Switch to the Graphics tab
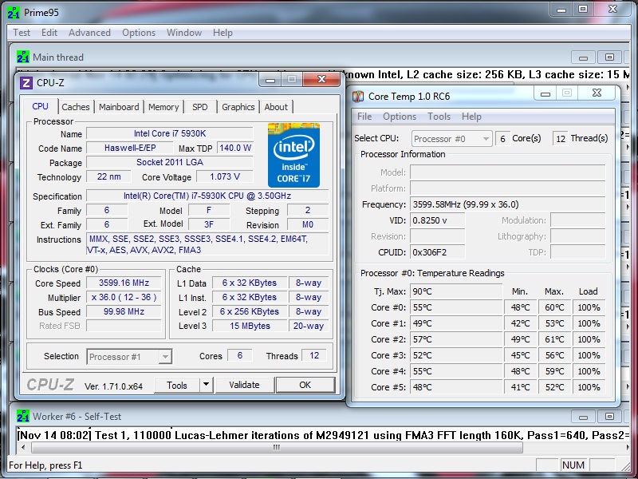The width and height of the screenshot is (638, 479). tap(238, 107)
